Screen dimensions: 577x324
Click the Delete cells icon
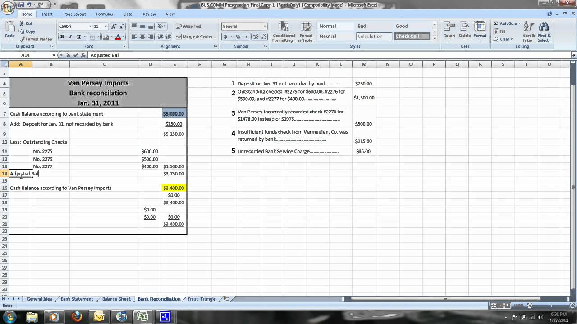tap(465, 27)
